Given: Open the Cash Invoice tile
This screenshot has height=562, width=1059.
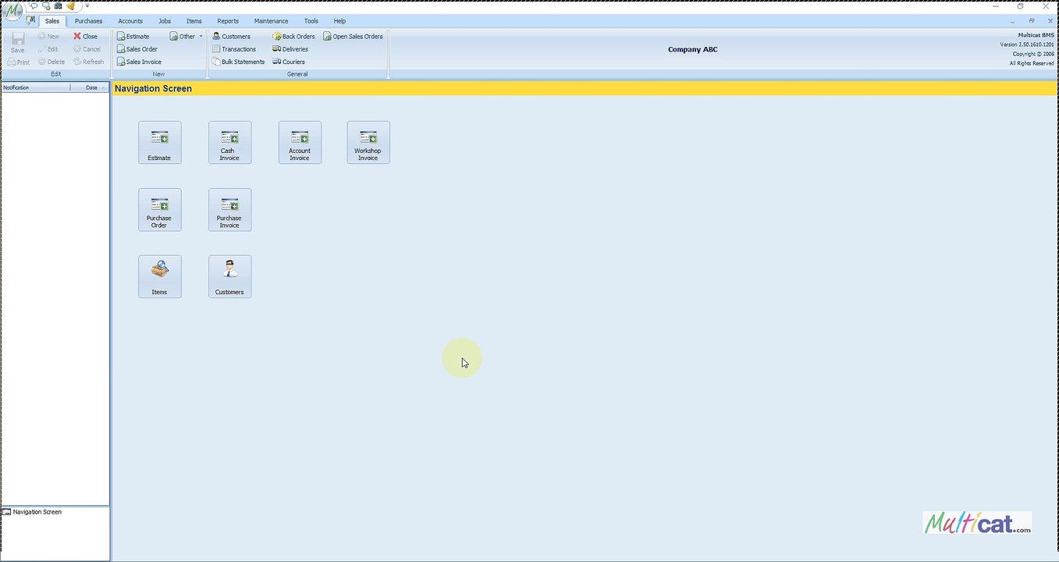Looking at the screenshot, I should pyautogui.click(x=229, y=142).
